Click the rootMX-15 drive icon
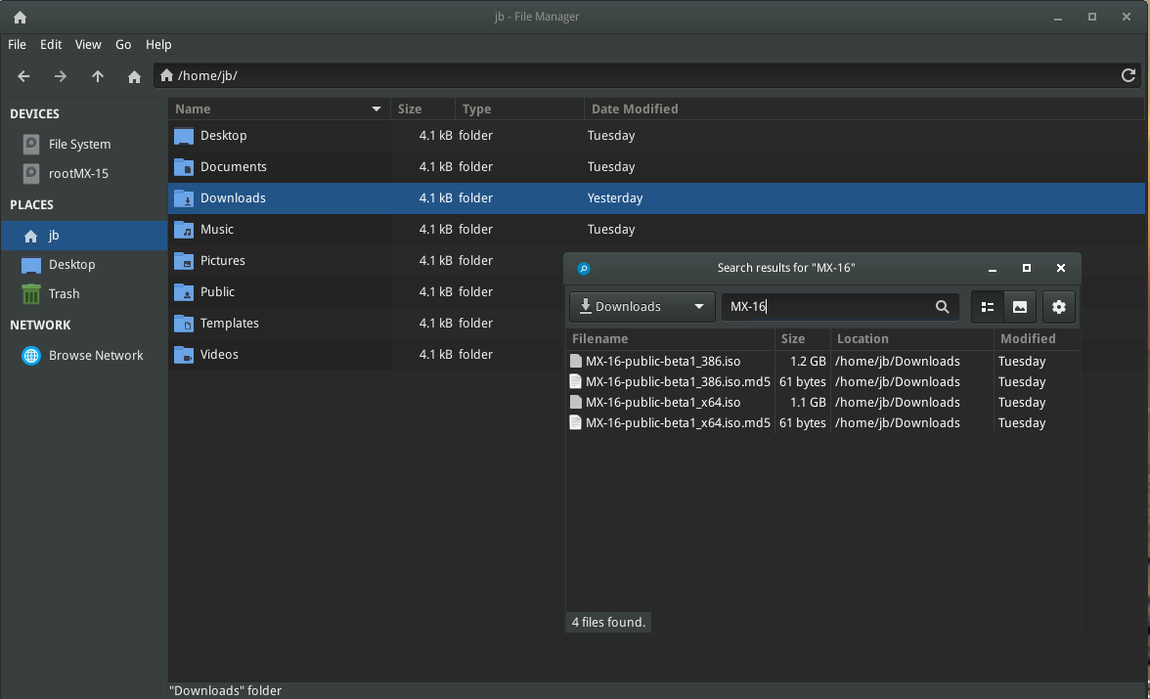Viewport: 1150px width, 699px height. [x=31, y=173]
